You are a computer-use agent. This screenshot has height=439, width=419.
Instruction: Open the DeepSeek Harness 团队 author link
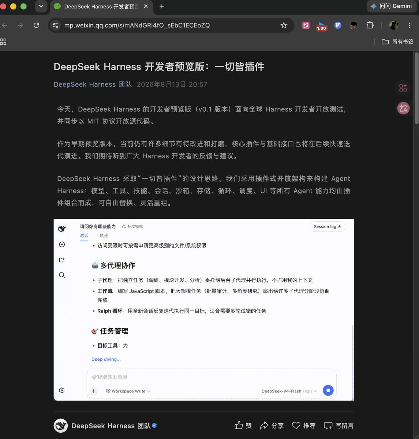pos(93,85)
